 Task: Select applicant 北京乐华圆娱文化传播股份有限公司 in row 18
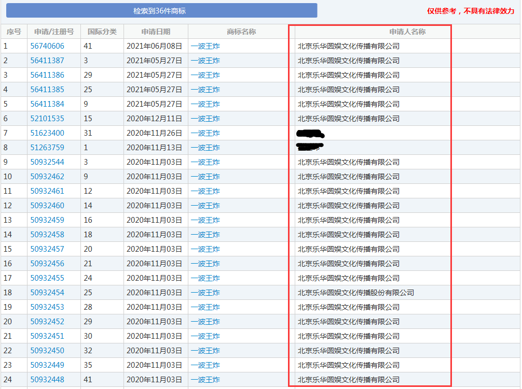click(356, 293)
